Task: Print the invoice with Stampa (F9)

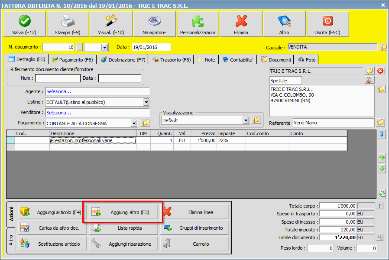Action: pos(68,24)
